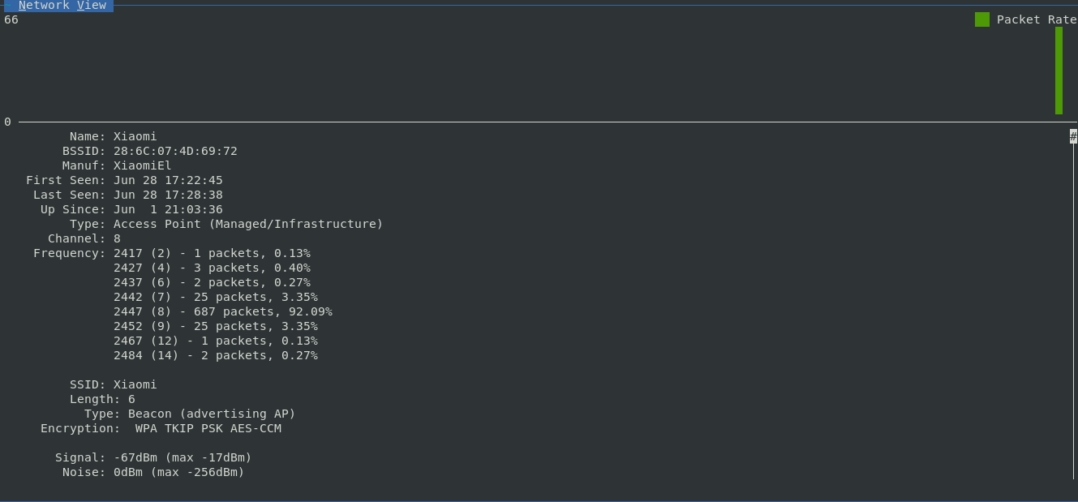Click the Noise 0dBm reading

point(148,472)
